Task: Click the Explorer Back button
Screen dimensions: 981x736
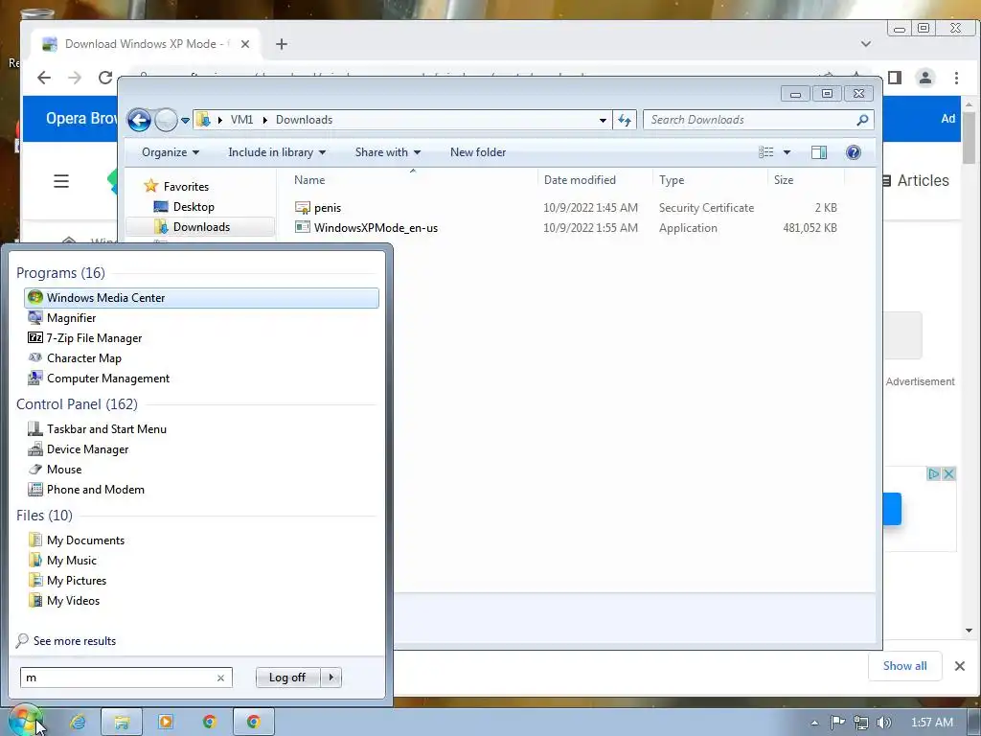Action: coord(139,120)
